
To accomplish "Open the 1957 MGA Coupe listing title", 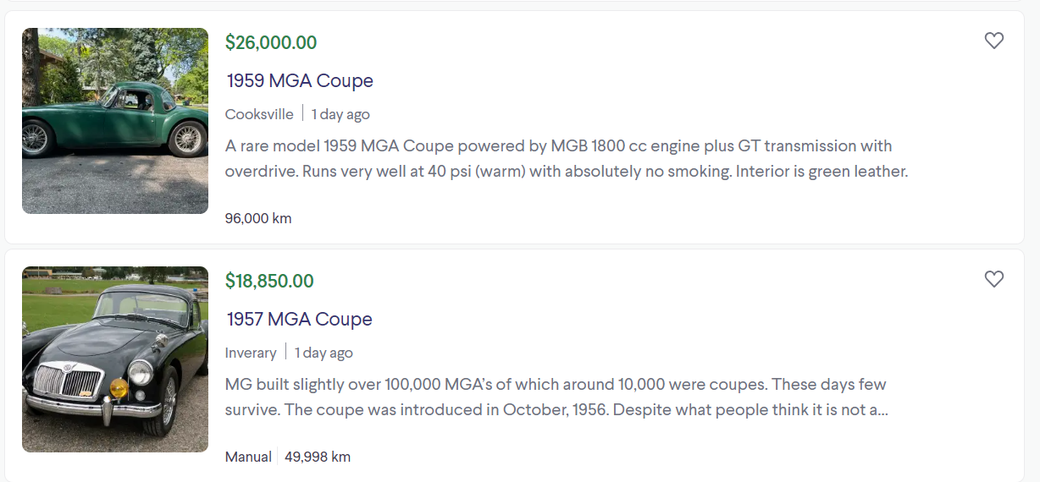I will click(x=300, y=319).
